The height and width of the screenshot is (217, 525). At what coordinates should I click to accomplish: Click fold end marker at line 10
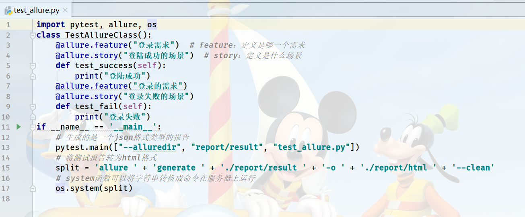click(x=33, y=117)
